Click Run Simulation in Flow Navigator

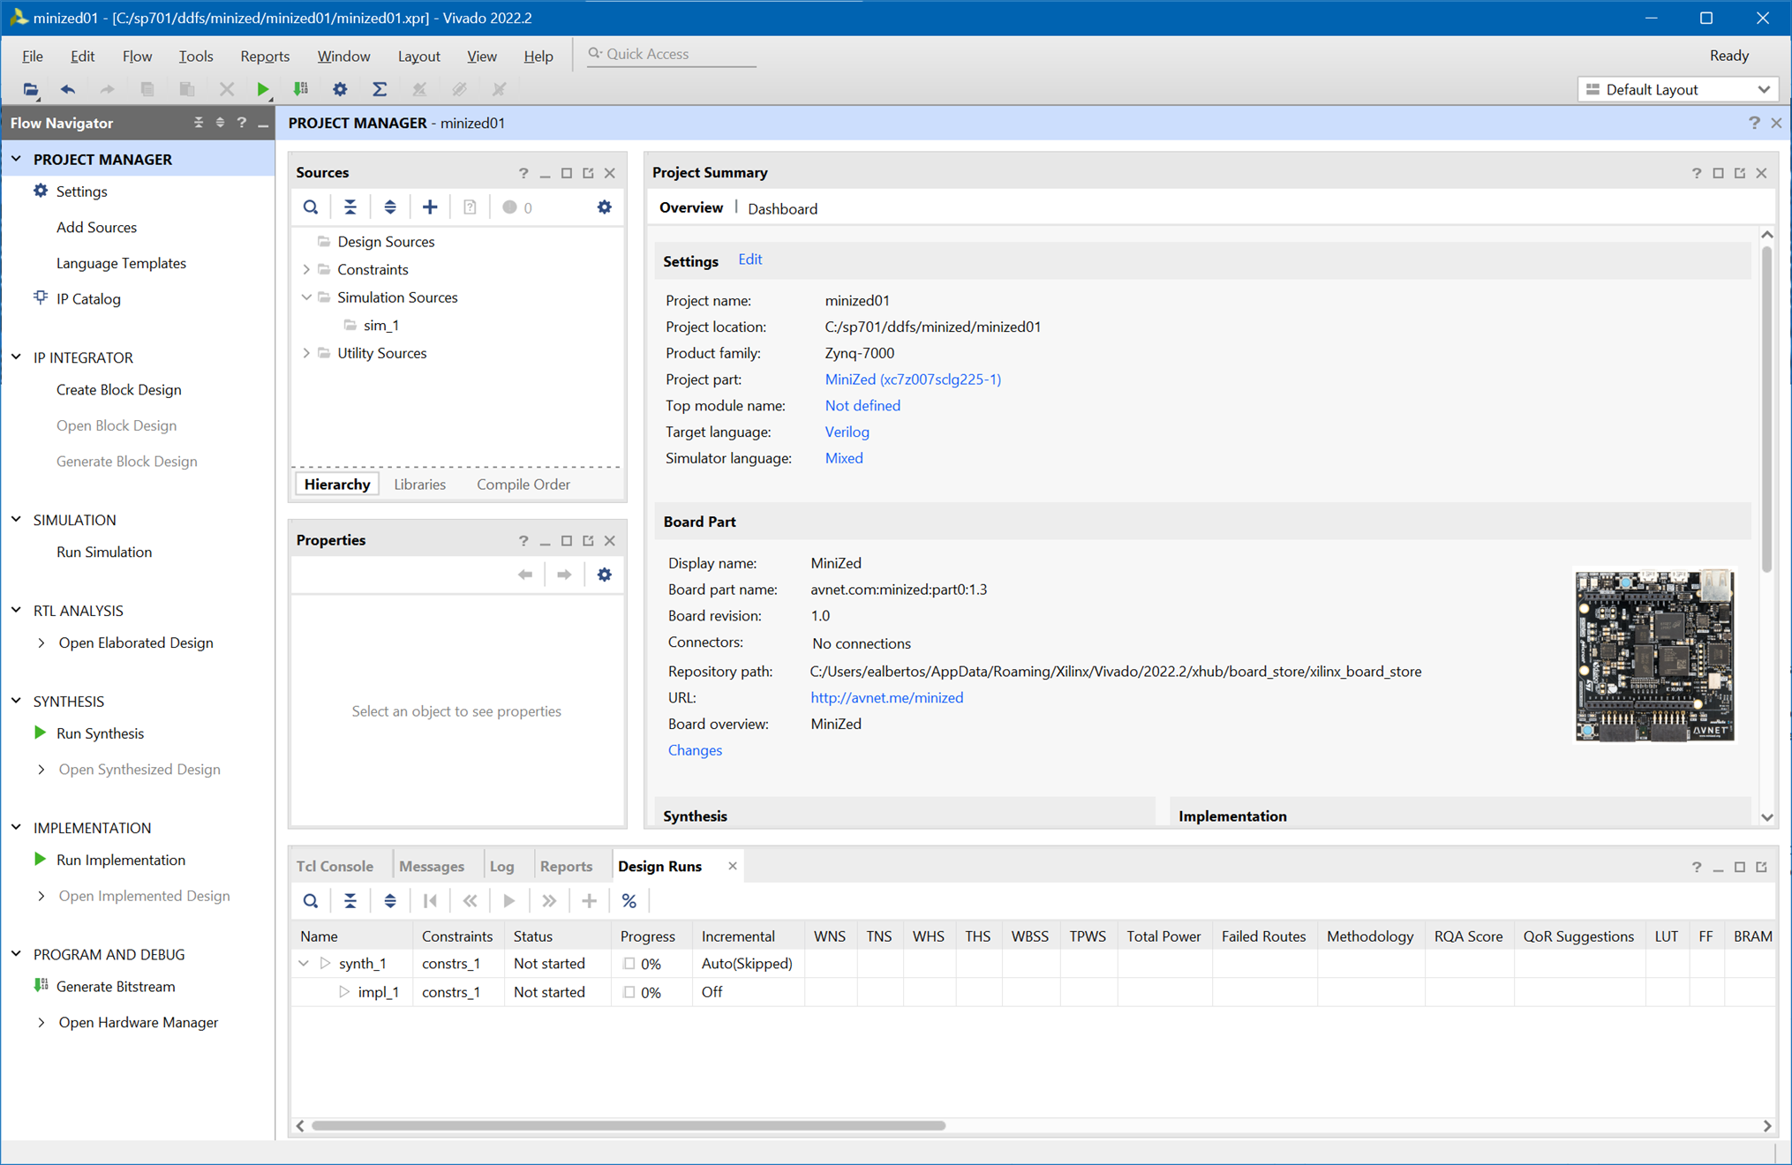(103, 552)
